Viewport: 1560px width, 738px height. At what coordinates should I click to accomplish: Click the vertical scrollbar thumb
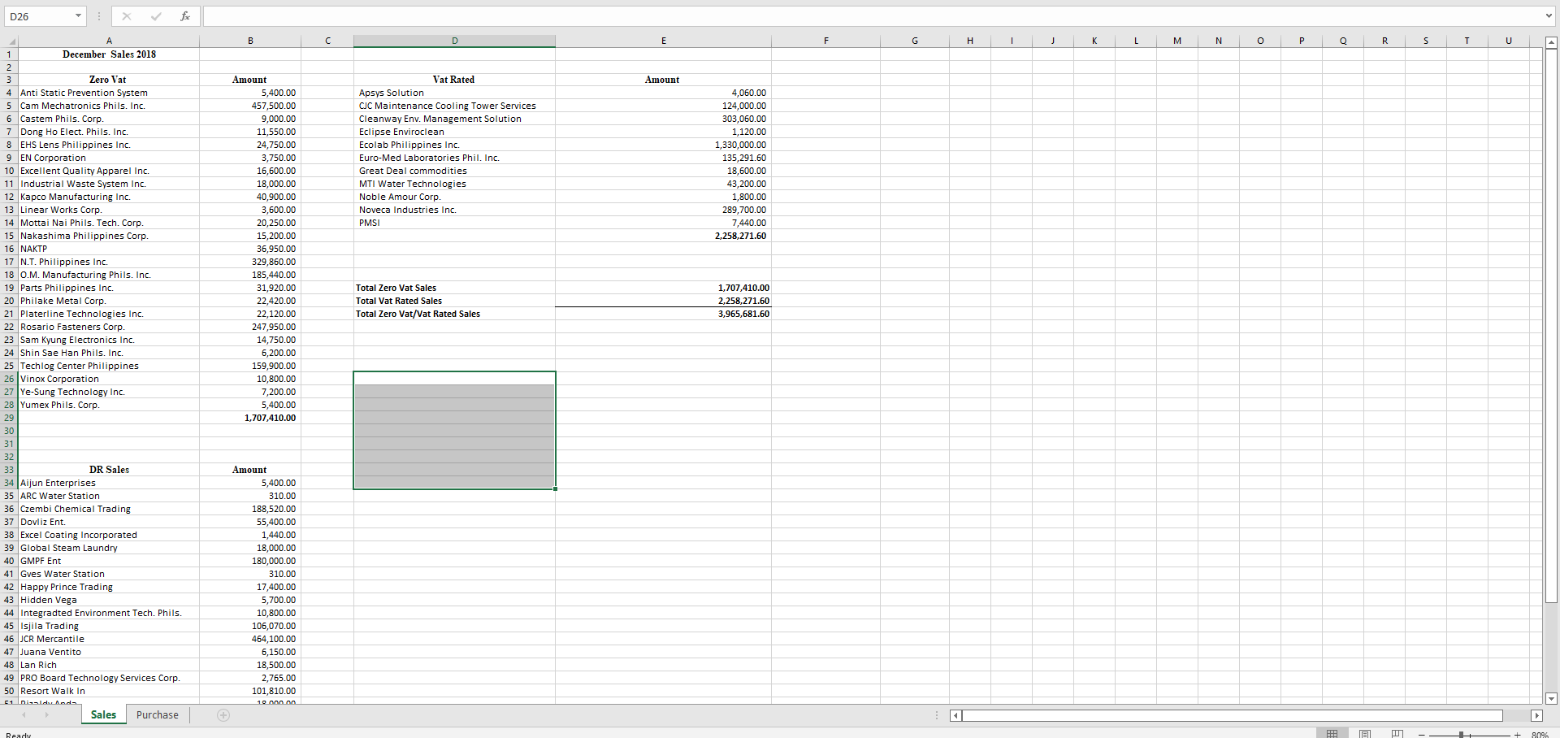click(x=1551, y=325)
